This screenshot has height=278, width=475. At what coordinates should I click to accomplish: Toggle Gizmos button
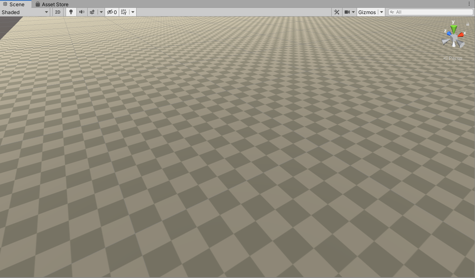pos(367,12)
